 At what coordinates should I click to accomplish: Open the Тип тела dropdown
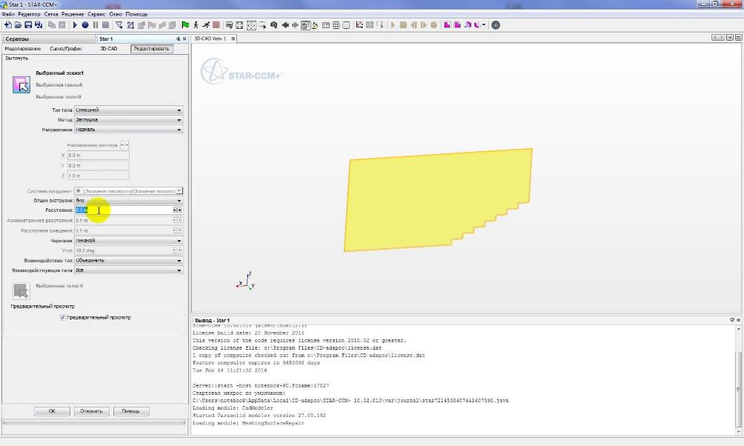pyautogui.click(x=127, y=110)
